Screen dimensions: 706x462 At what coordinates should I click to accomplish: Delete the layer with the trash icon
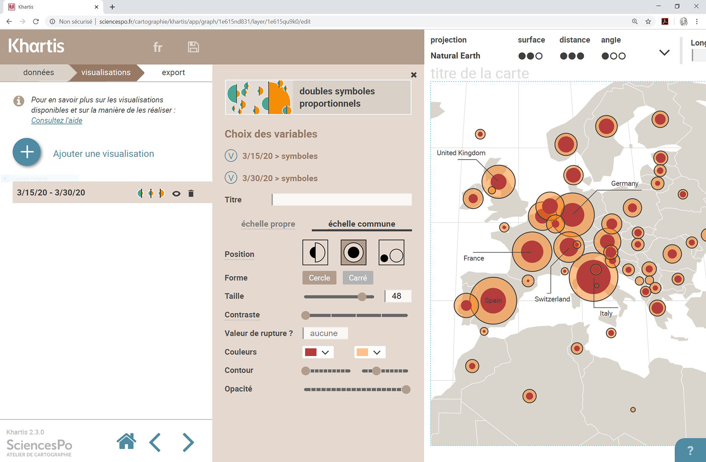pos(191,193)
